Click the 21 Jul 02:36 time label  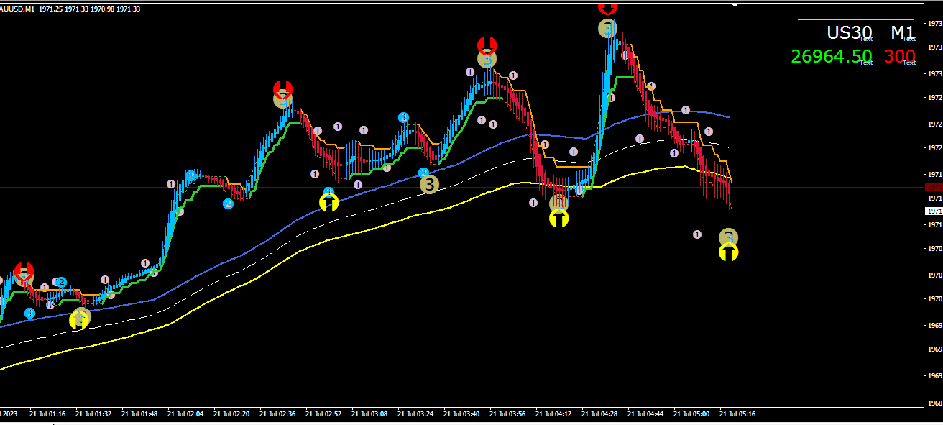[277, 414]
